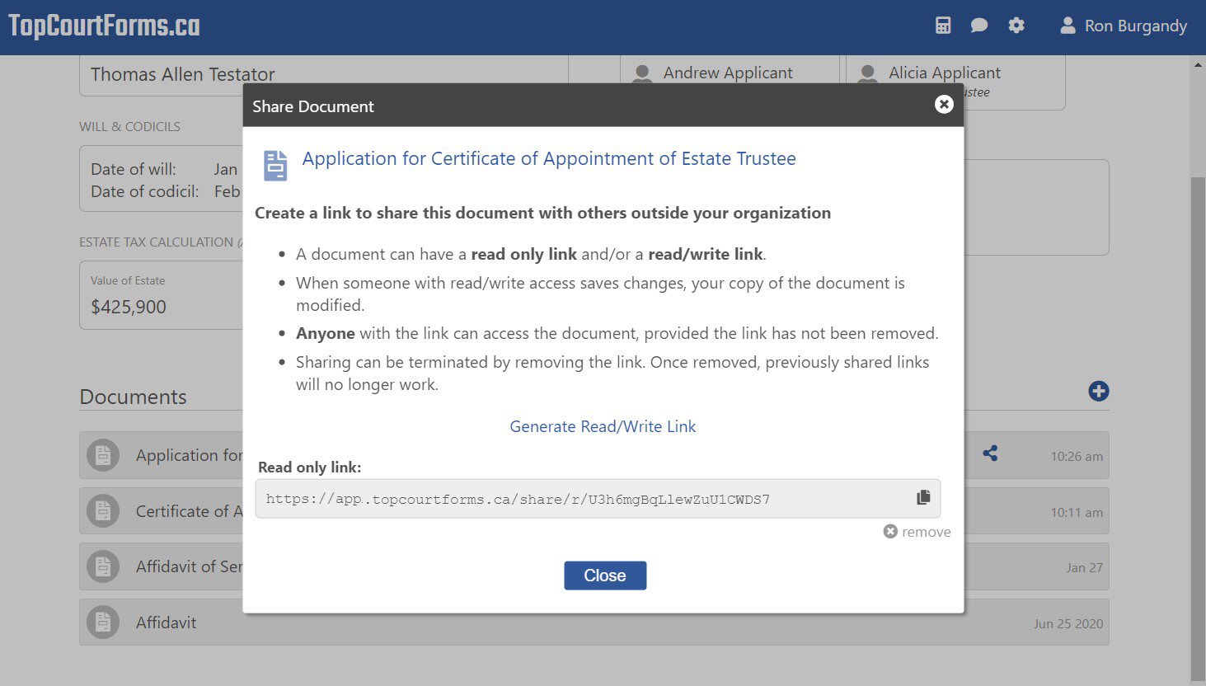Click the TopCourtForms.ca logo

coord(104,26)
